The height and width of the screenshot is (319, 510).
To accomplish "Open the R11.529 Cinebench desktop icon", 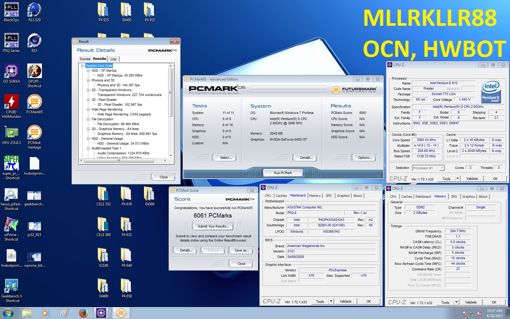I will point(35,12).
